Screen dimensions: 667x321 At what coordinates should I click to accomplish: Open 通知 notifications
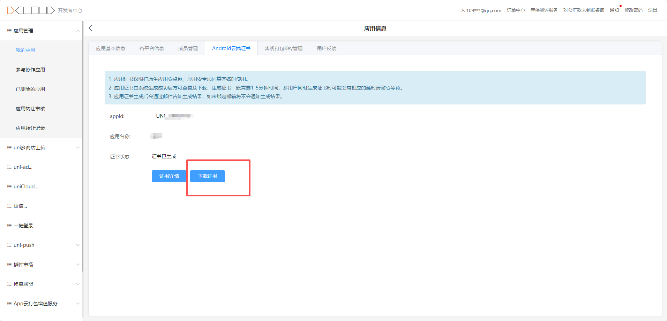coord(614,10)
